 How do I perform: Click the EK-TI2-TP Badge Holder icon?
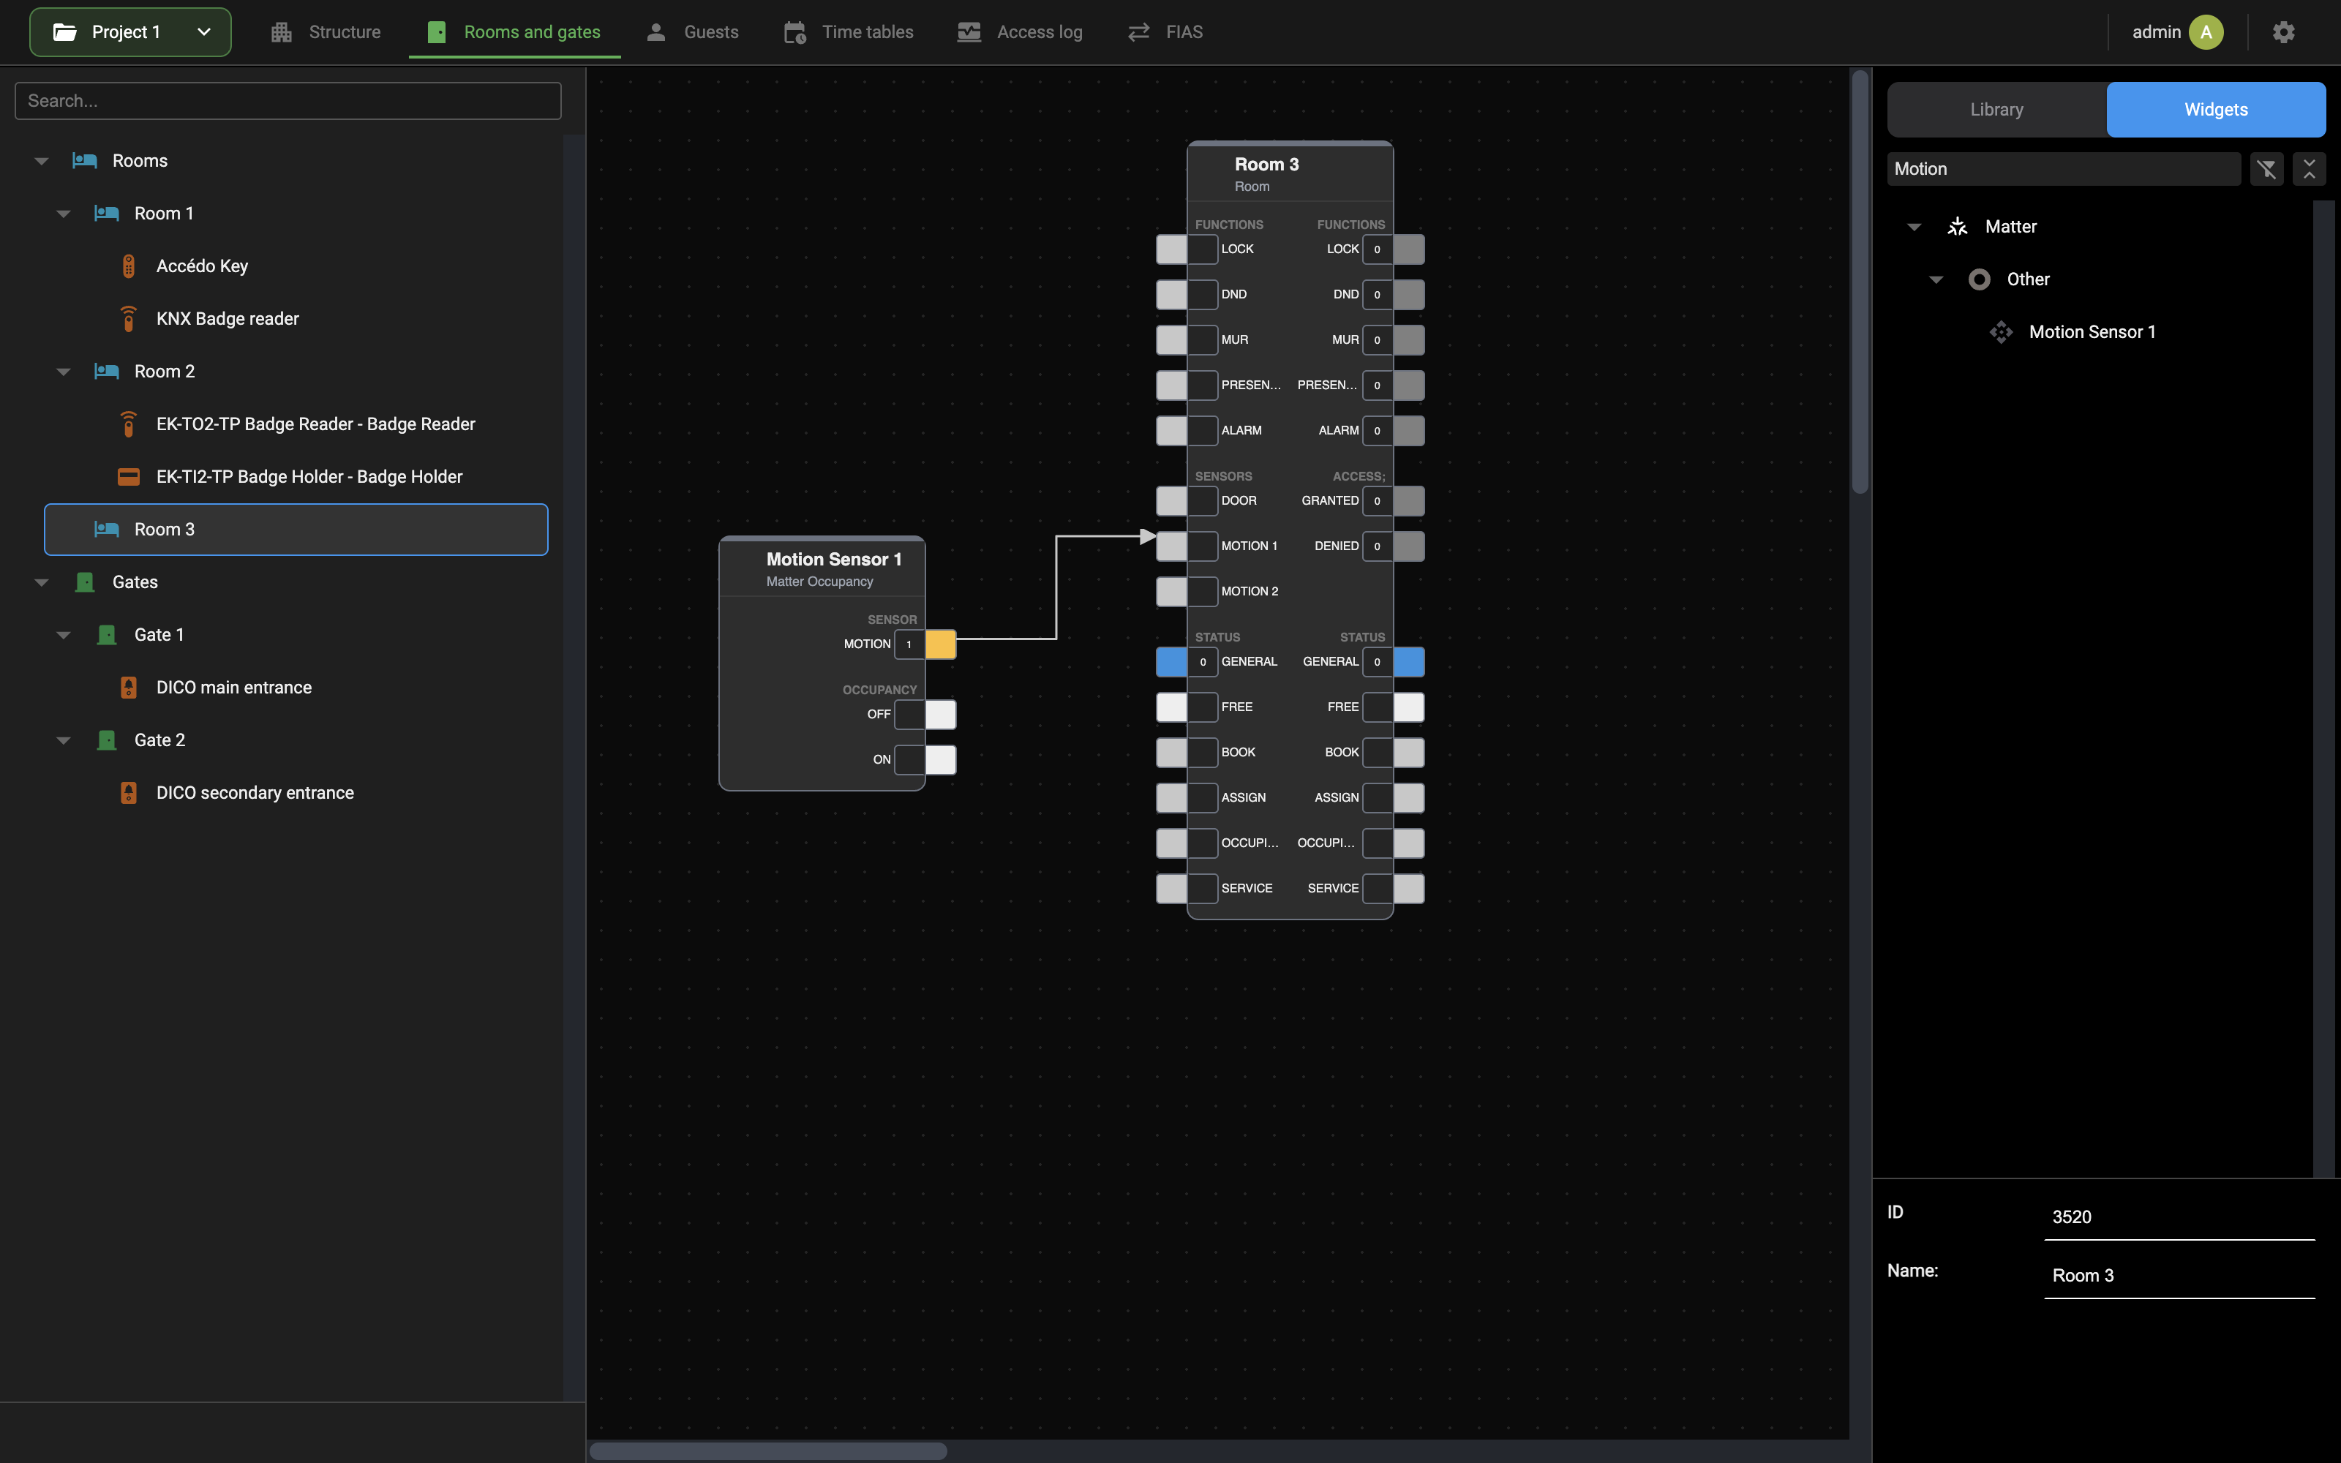(129, 476)
